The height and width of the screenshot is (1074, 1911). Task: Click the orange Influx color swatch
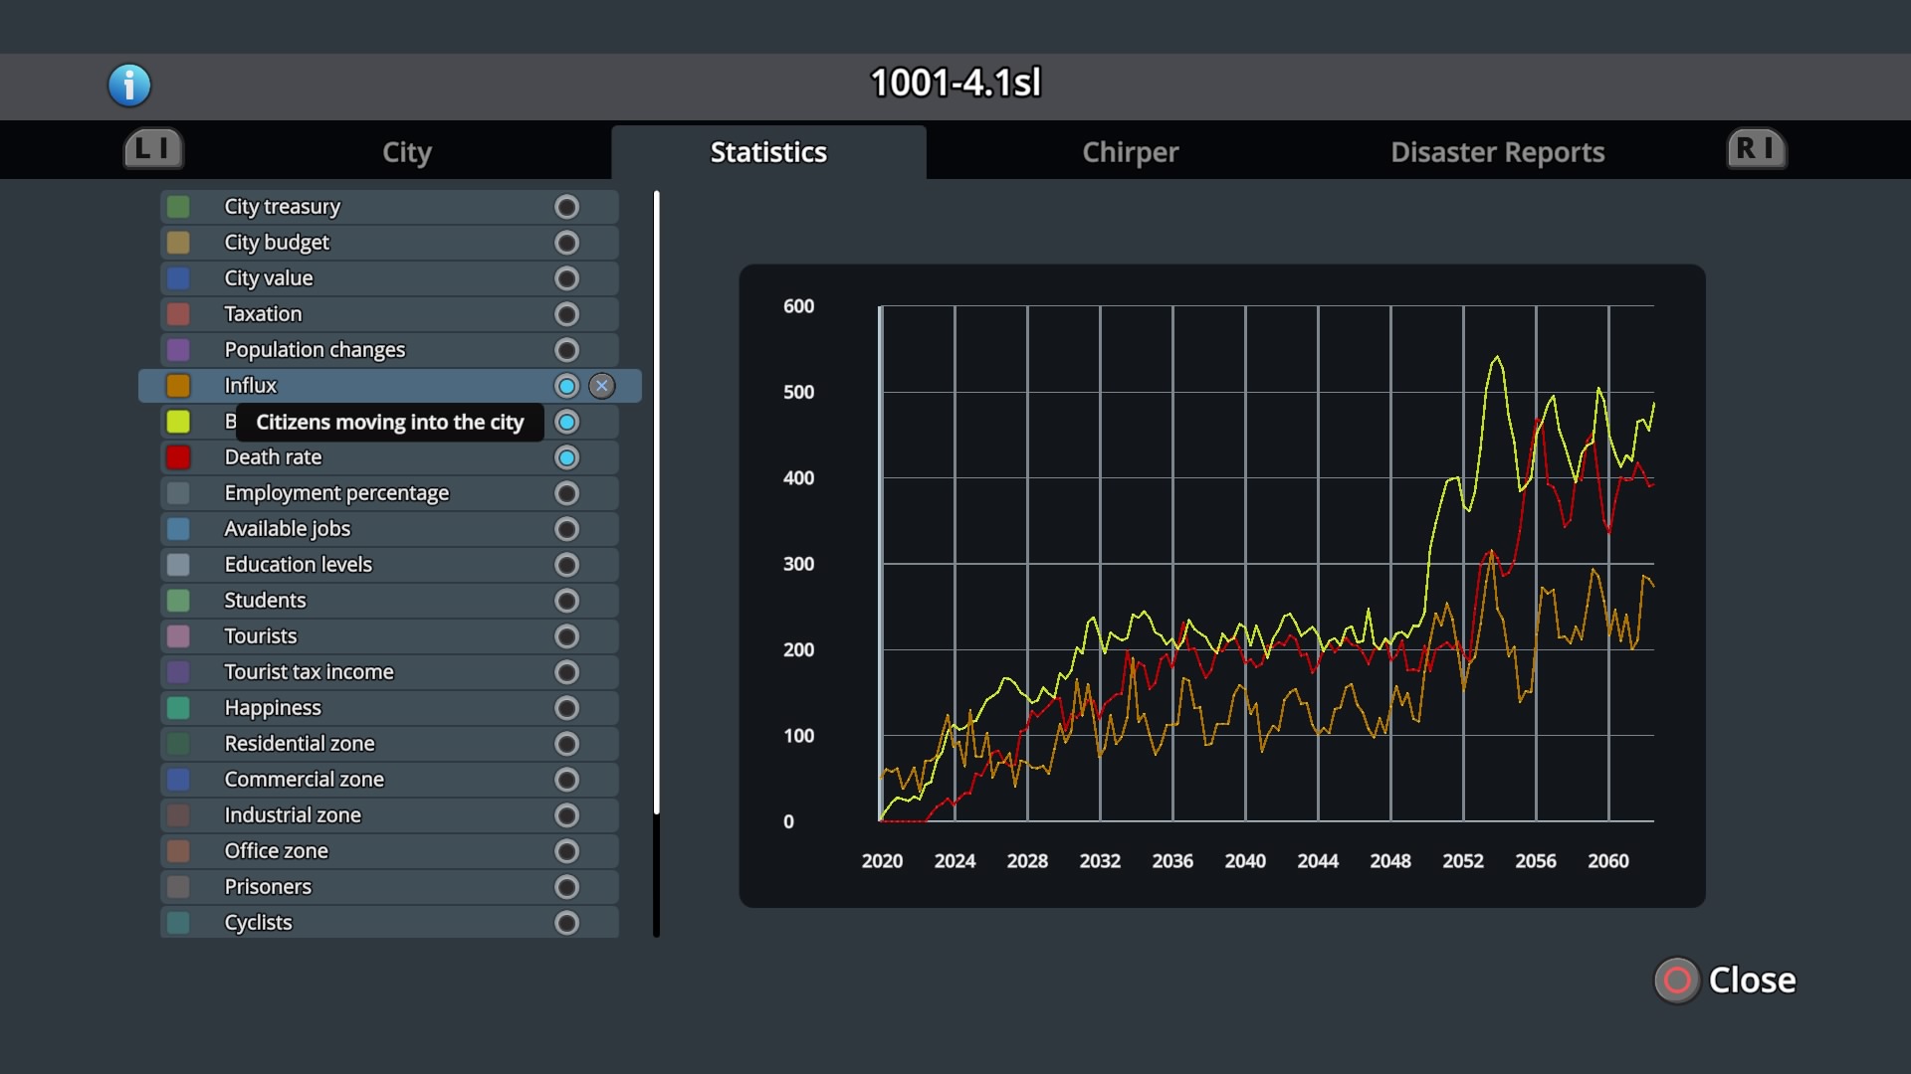tap(178, 386)
